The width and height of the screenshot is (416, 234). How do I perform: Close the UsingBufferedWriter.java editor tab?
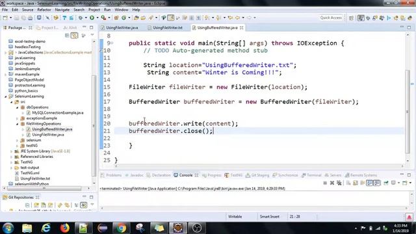[x=241, y=27]
